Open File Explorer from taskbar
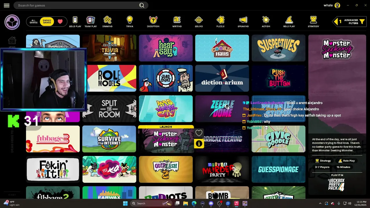The height and width of the screenshot is (208, 370). tap(186, 203)
